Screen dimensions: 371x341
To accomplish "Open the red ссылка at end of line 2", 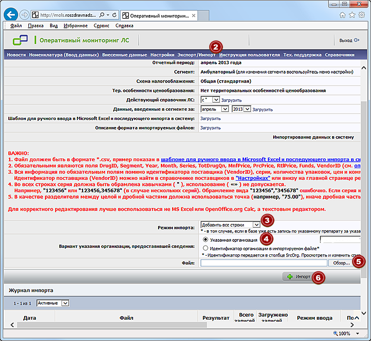I will [357, 166].
